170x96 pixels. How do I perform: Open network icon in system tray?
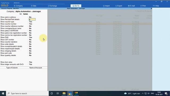(146, 94)
